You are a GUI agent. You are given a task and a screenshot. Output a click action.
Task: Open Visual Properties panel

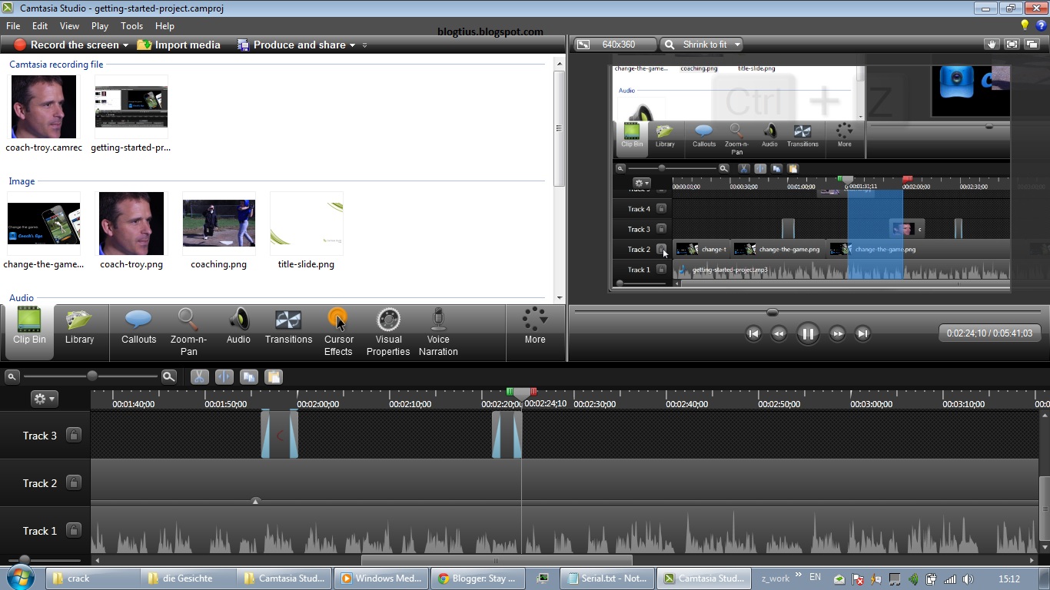[x=388, y=332]
